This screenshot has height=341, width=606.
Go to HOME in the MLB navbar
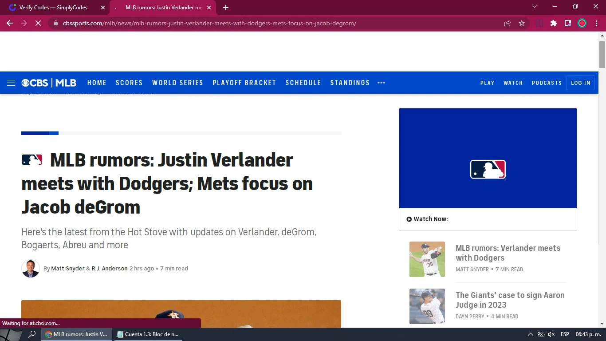[x=97, y=83]
